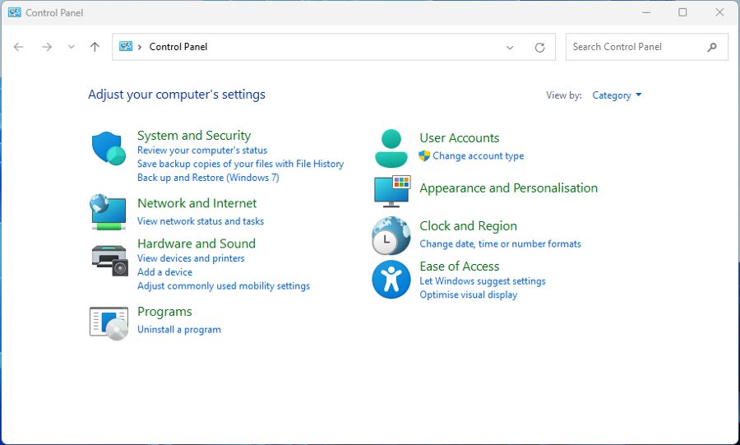Click the Clock and Region icon
Screen dimensions: 740x445
[391, 236]
